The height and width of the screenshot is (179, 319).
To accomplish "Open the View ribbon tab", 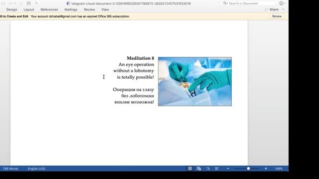I will coord(105,9).
